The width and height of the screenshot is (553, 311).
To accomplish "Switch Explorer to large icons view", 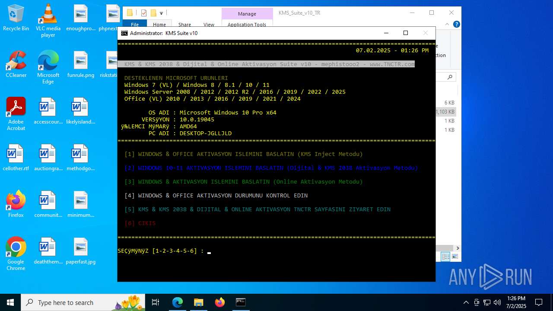I will [x=454, y=257].
